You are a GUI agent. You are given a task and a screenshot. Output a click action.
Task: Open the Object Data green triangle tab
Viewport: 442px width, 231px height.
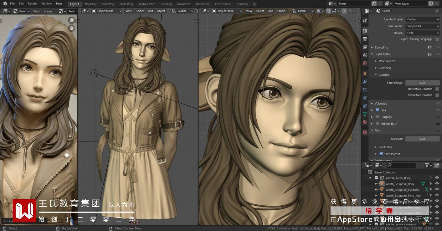365,114
